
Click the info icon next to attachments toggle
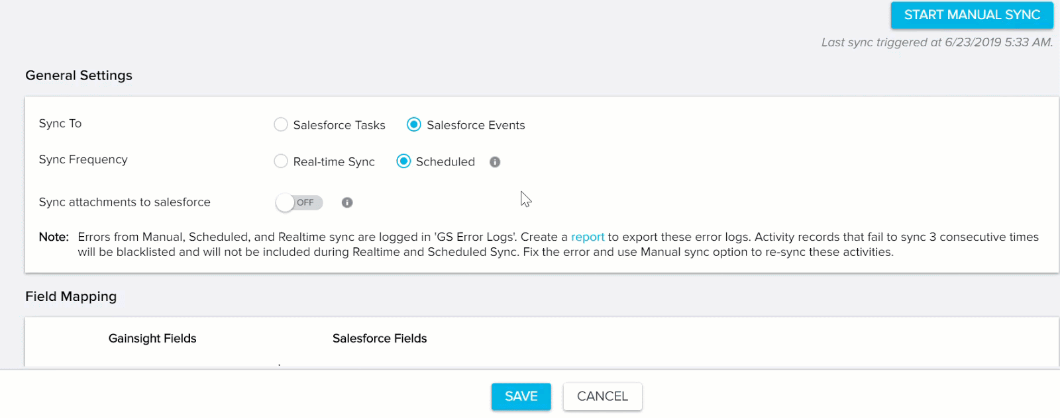click(347, 202)
